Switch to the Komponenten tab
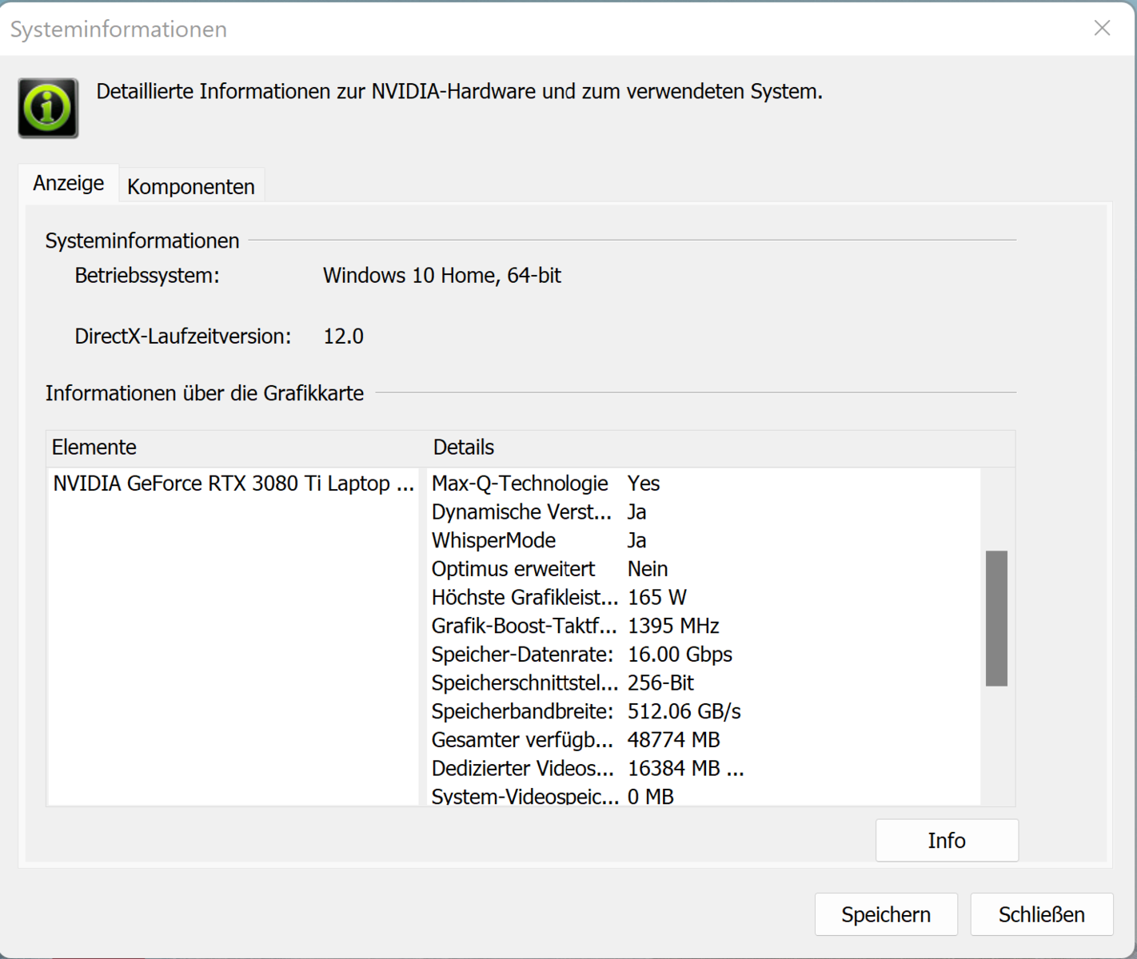The image size is (1137, 959). 190,186
